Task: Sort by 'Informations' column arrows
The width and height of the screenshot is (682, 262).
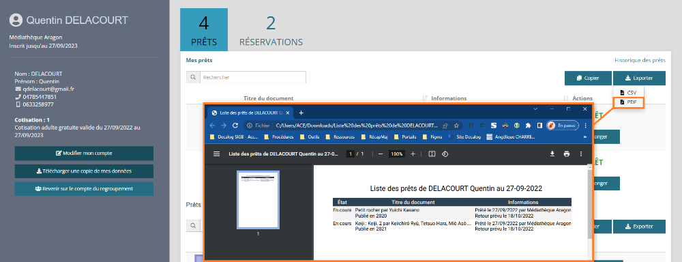Action: point(566,98)
